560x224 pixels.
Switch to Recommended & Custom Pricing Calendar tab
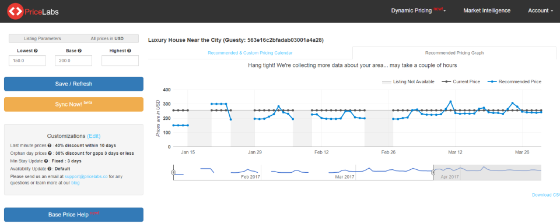[x=250, y=53]
